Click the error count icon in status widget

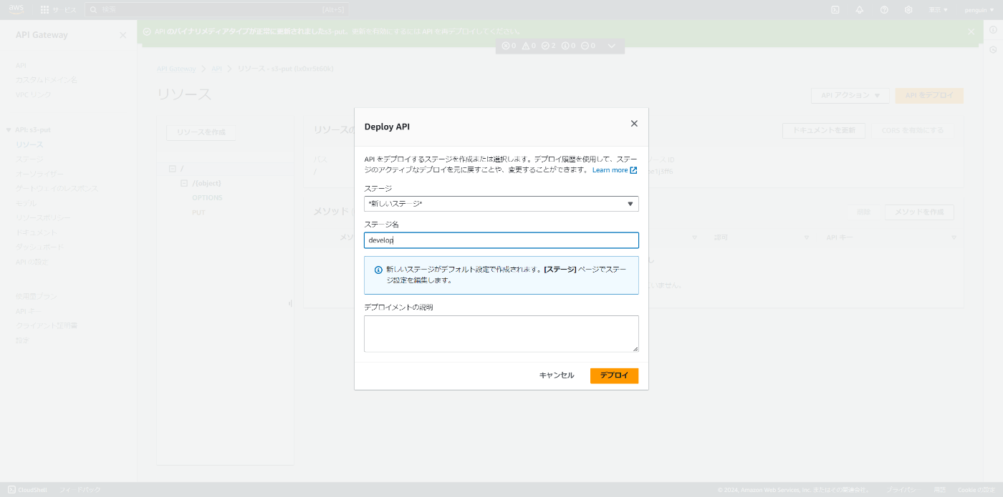[x=506, y=46]
